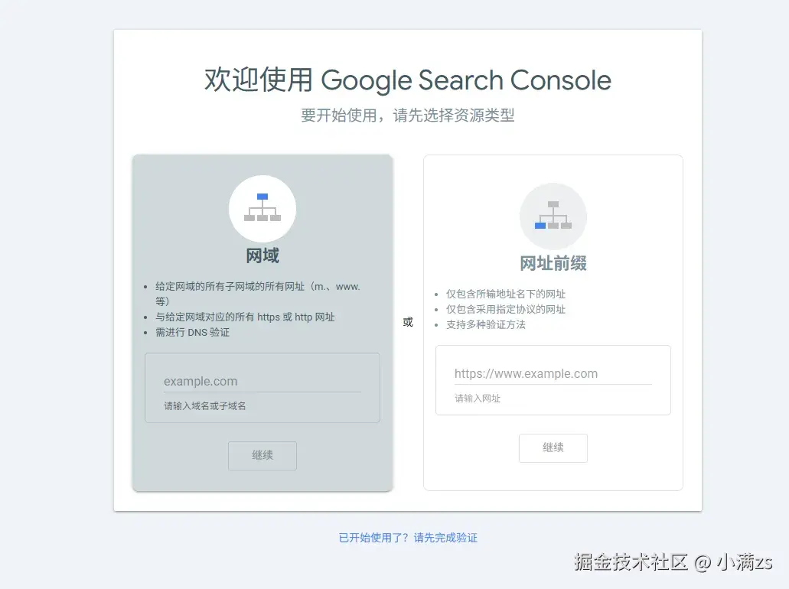The height and width of the screenshot is (589, 789).
Task: Click the 网址前缀 URL prefix hierarchy icon
Action: 553,216
